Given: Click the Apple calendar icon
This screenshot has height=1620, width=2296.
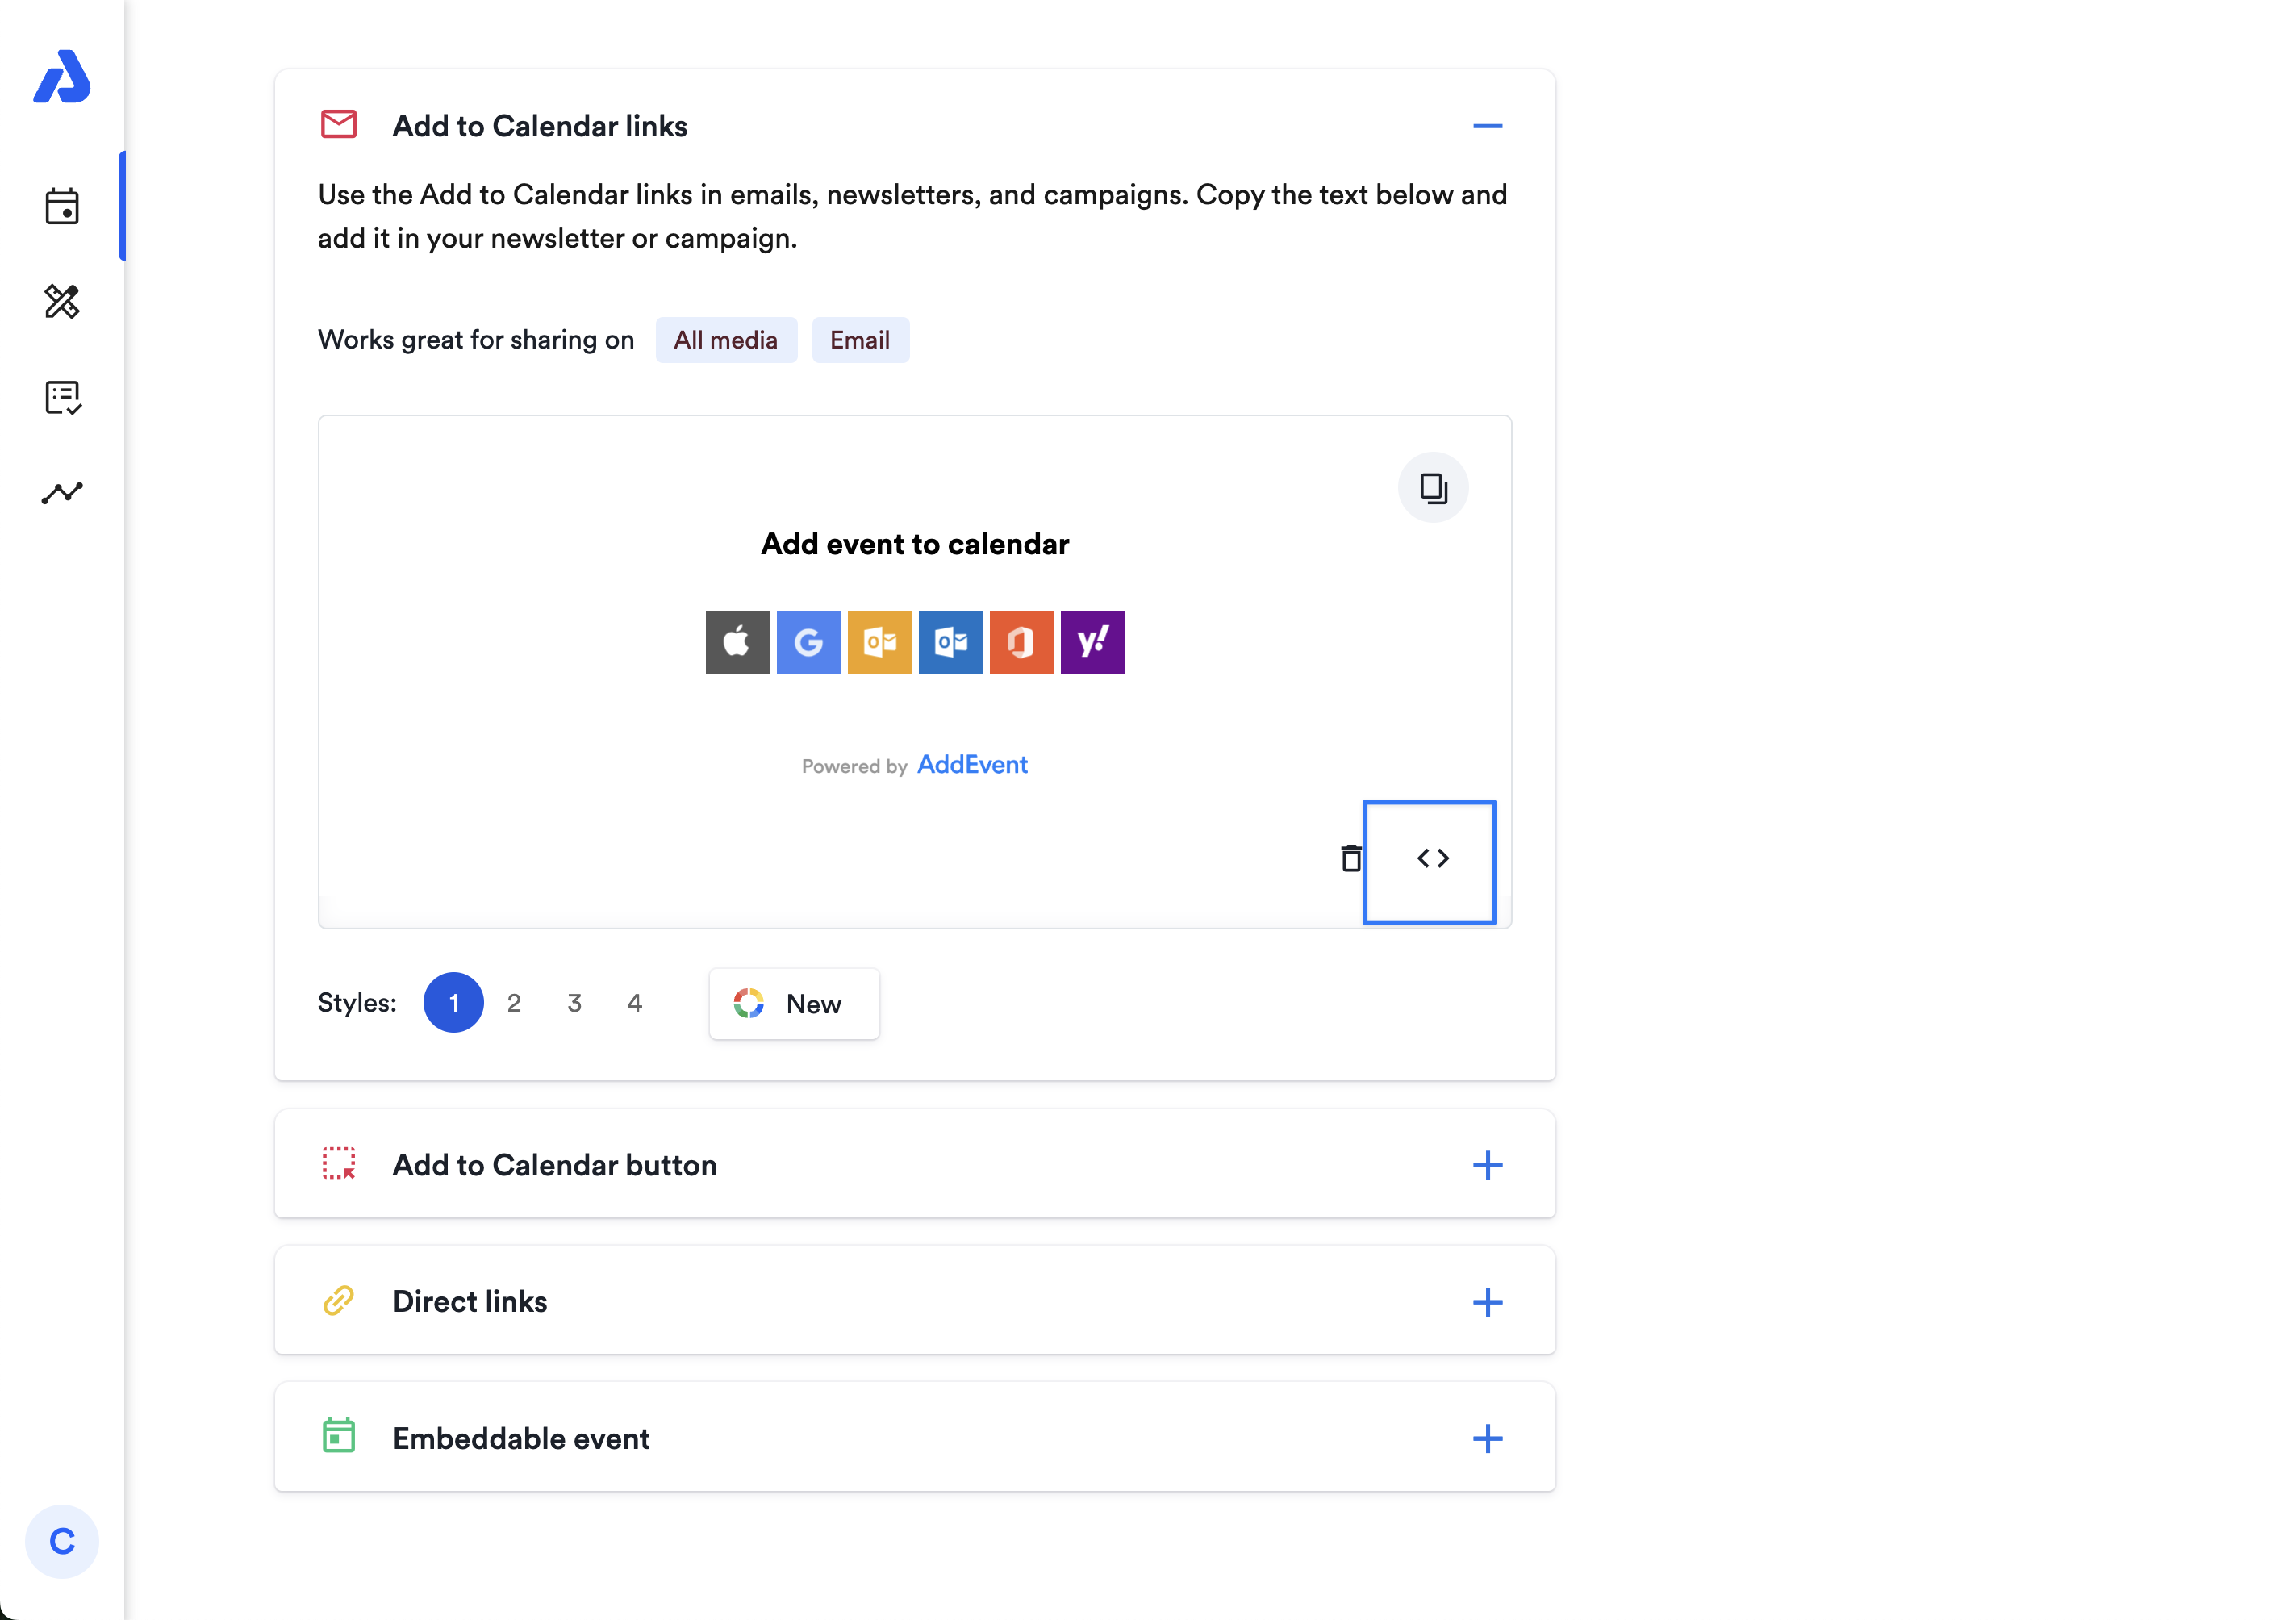Looking at the screenshot, I should click(x=737, y=642).
